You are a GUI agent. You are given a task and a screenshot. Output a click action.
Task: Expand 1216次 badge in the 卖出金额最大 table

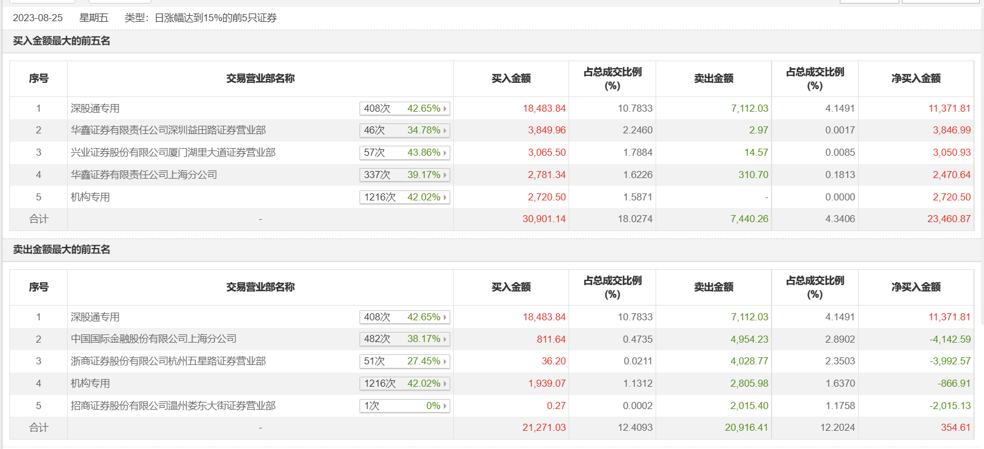click(x=404, y=384)
